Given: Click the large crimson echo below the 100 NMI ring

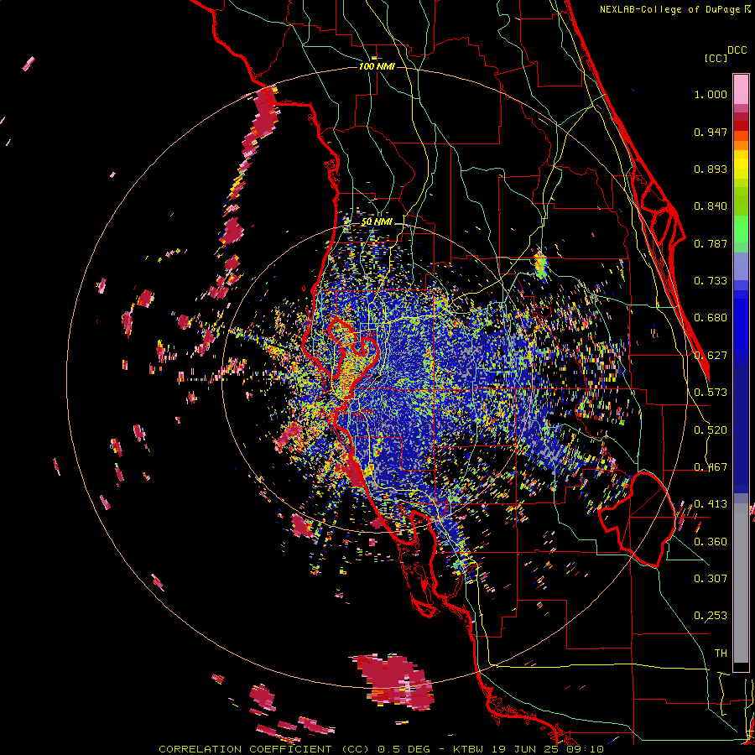Looking at the screenshot, I should pyautogui.click(x=395, y=681).
